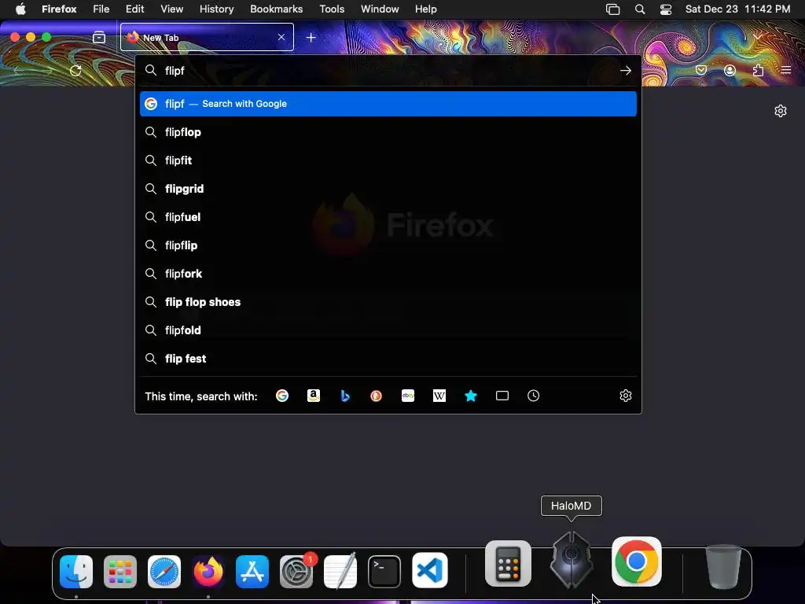Search this time with eBay
Screen dimensions: 805x604
pyautogui.click(x=408, y=396)
